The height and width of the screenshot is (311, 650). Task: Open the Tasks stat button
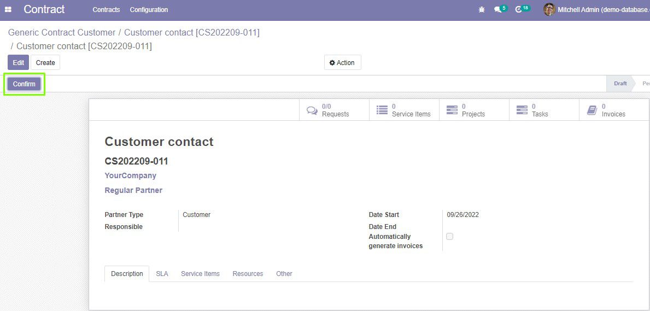click(x=544, y=110)
